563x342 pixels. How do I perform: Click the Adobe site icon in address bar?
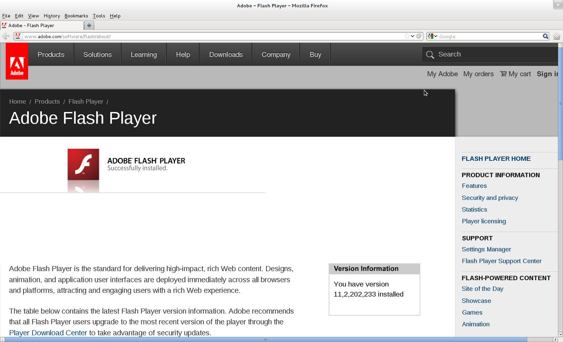point(18,36)
